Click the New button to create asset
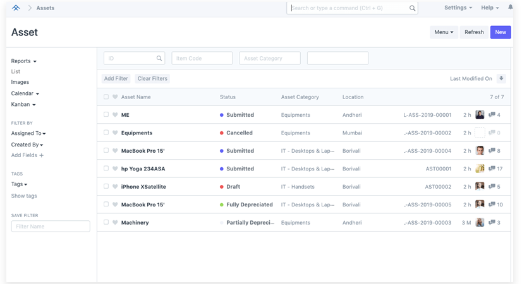 500,32
